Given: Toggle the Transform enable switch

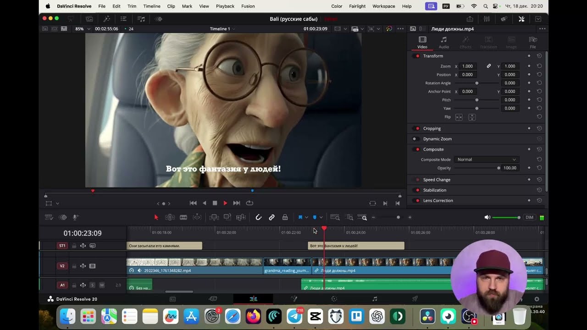Looking at the screenshot, I should (417, 56).
